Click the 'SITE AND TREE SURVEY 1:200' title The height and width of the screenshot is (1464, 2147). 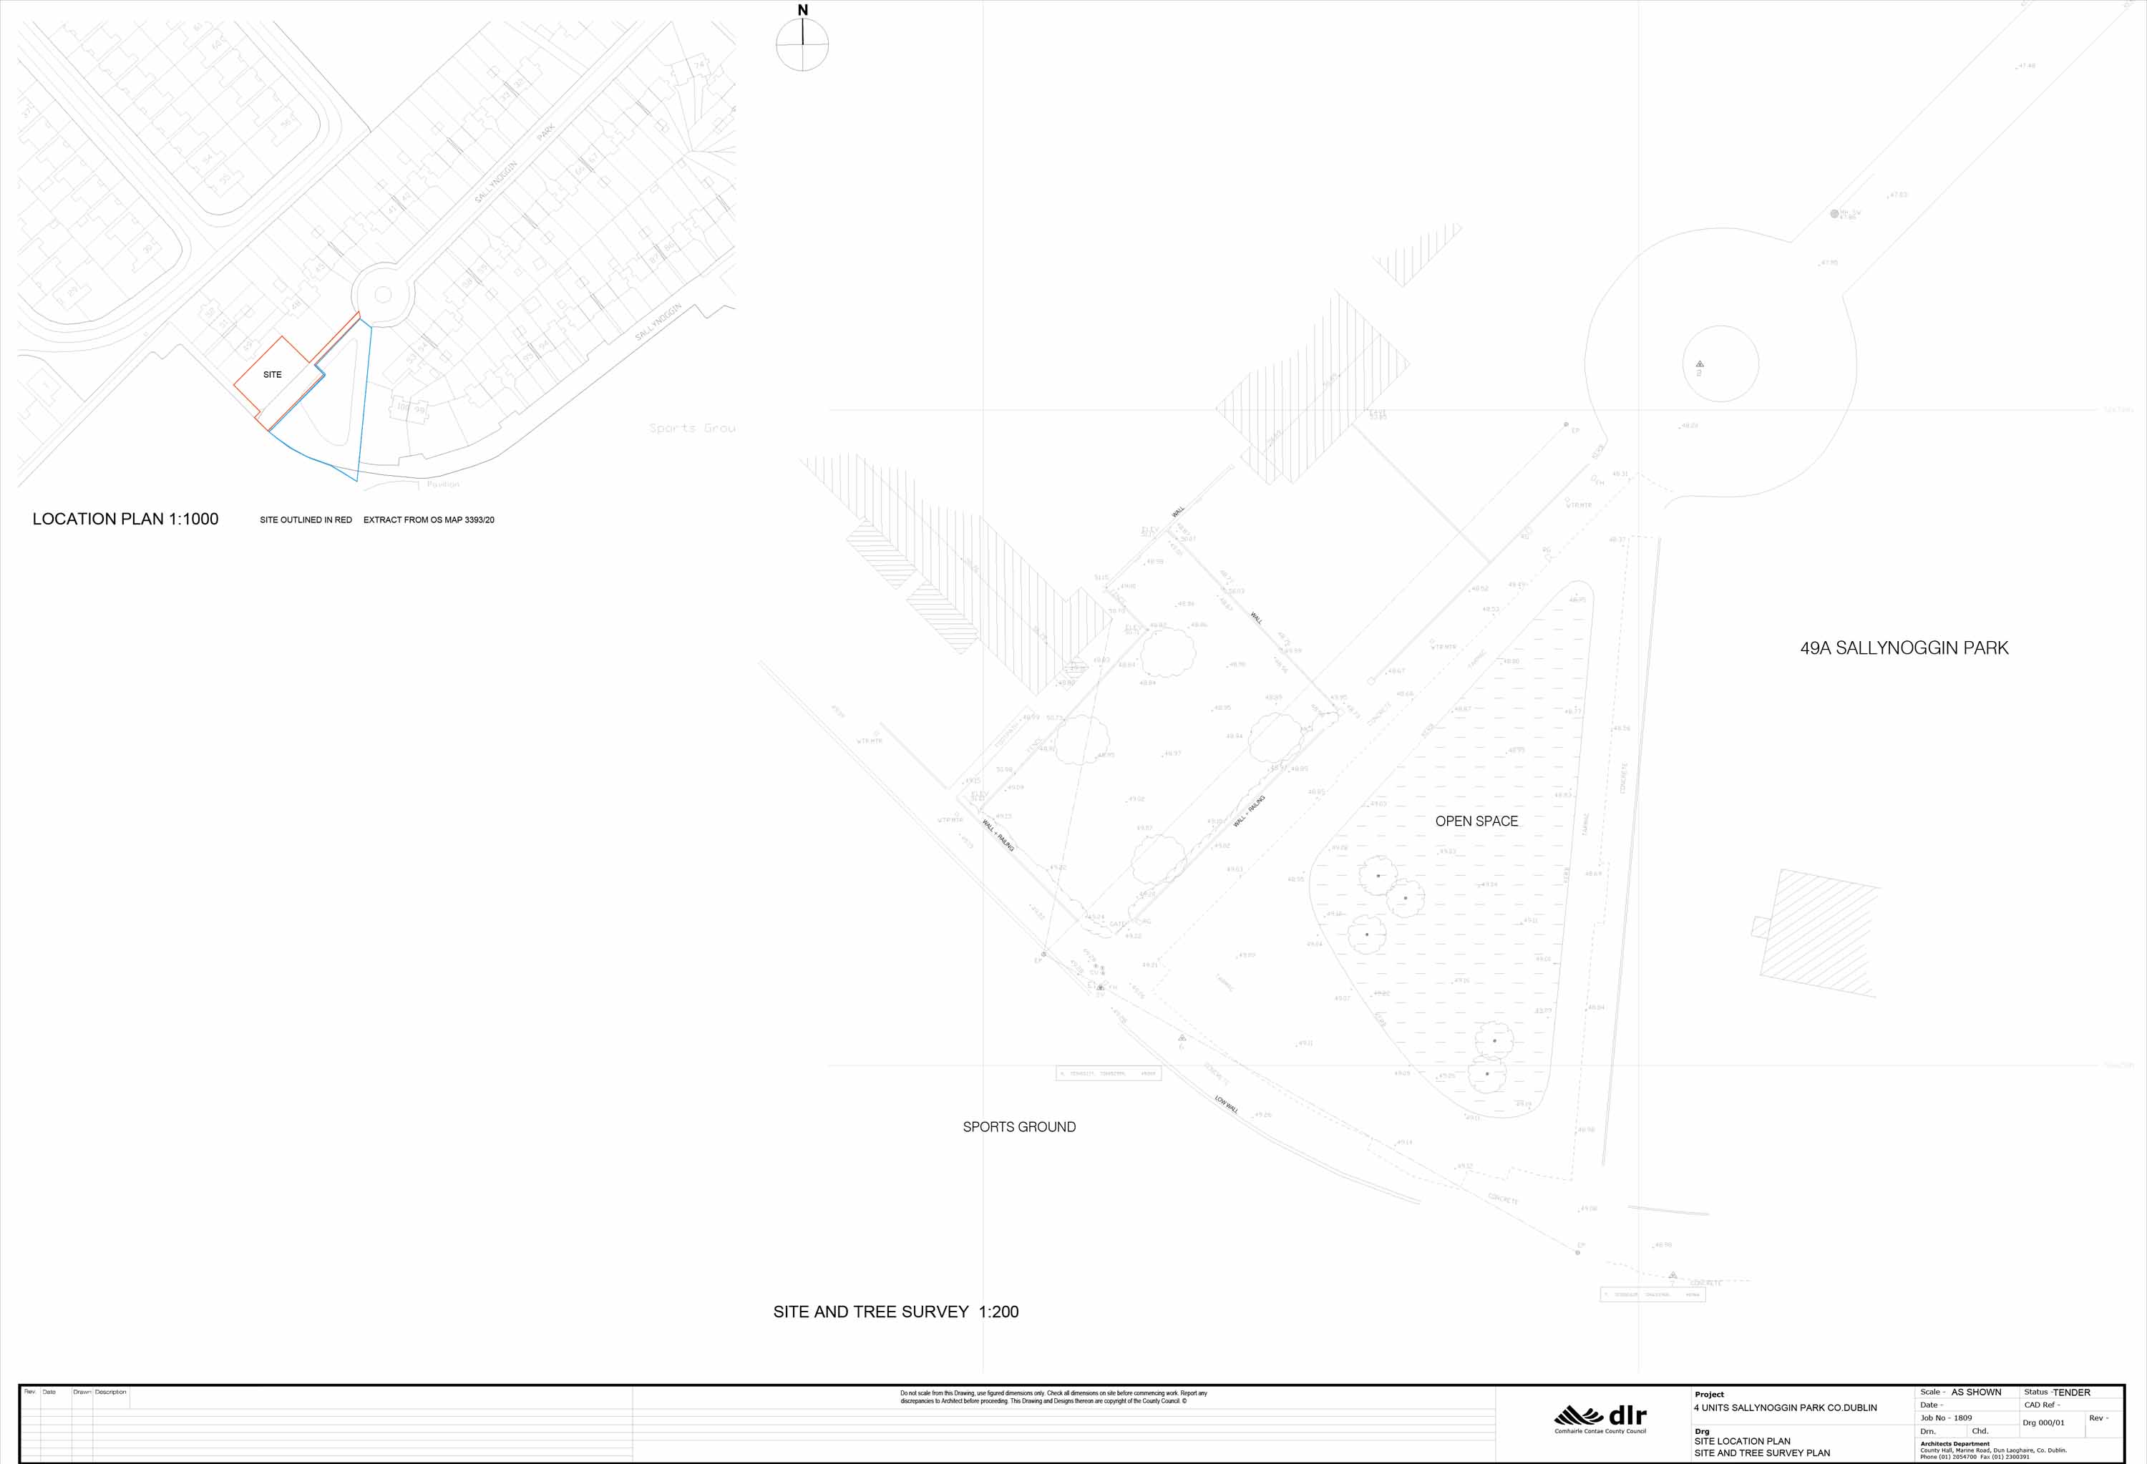point(895,1312)
